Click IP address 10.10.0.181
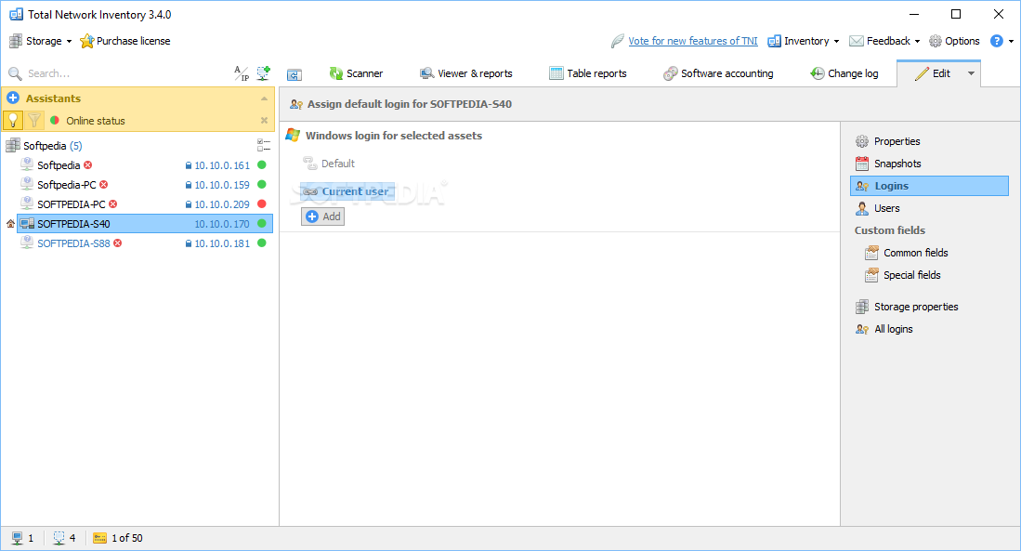Image resolution: width=1021 pixels, height=551 pixels. [x=222, y=243]
